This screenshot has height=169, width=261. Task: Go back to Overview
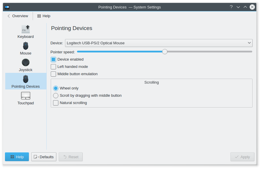pyautogui.click(x=18, y=16)
